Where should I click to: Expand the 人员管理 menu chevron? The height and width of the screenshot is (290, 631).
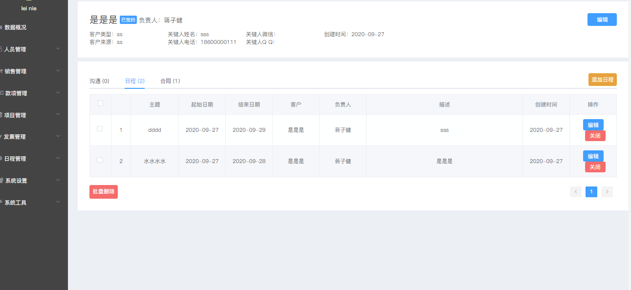click(58, 49)
